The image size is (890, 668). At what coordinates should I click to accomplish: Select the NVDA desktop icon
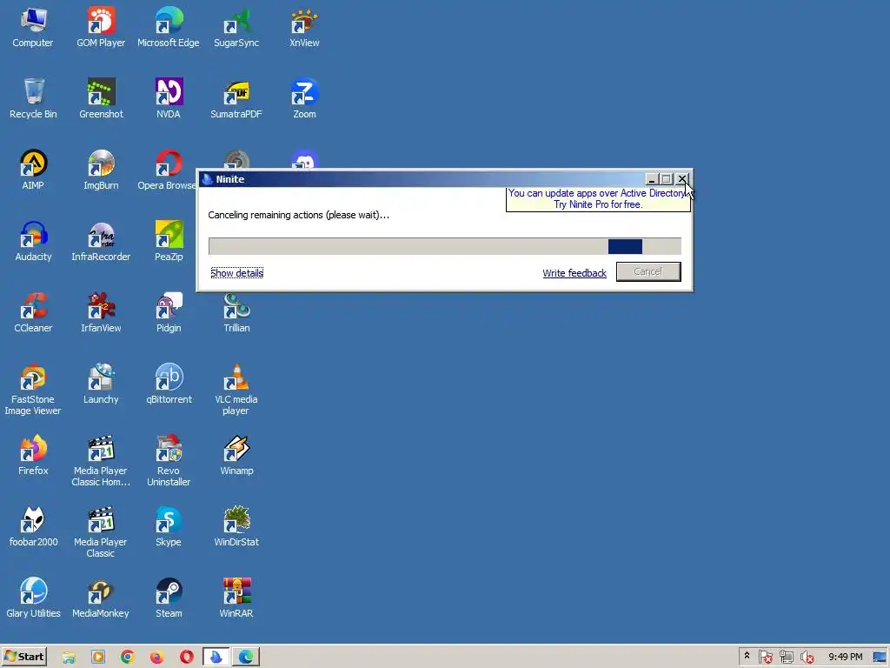click(x=169, y=99)
